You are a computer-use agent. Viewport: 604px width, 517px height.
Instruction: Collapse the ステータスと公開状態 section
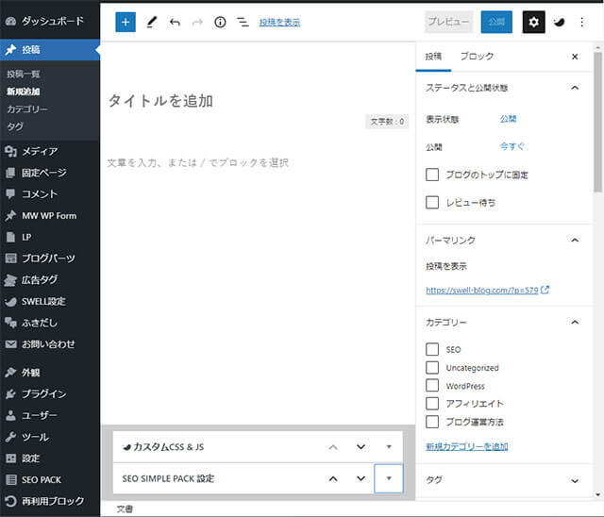click(575, 88)
